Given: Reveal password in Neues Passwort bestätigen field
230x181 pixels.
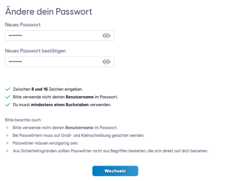Looking at the screenshot, I should (x=106, y=62).
